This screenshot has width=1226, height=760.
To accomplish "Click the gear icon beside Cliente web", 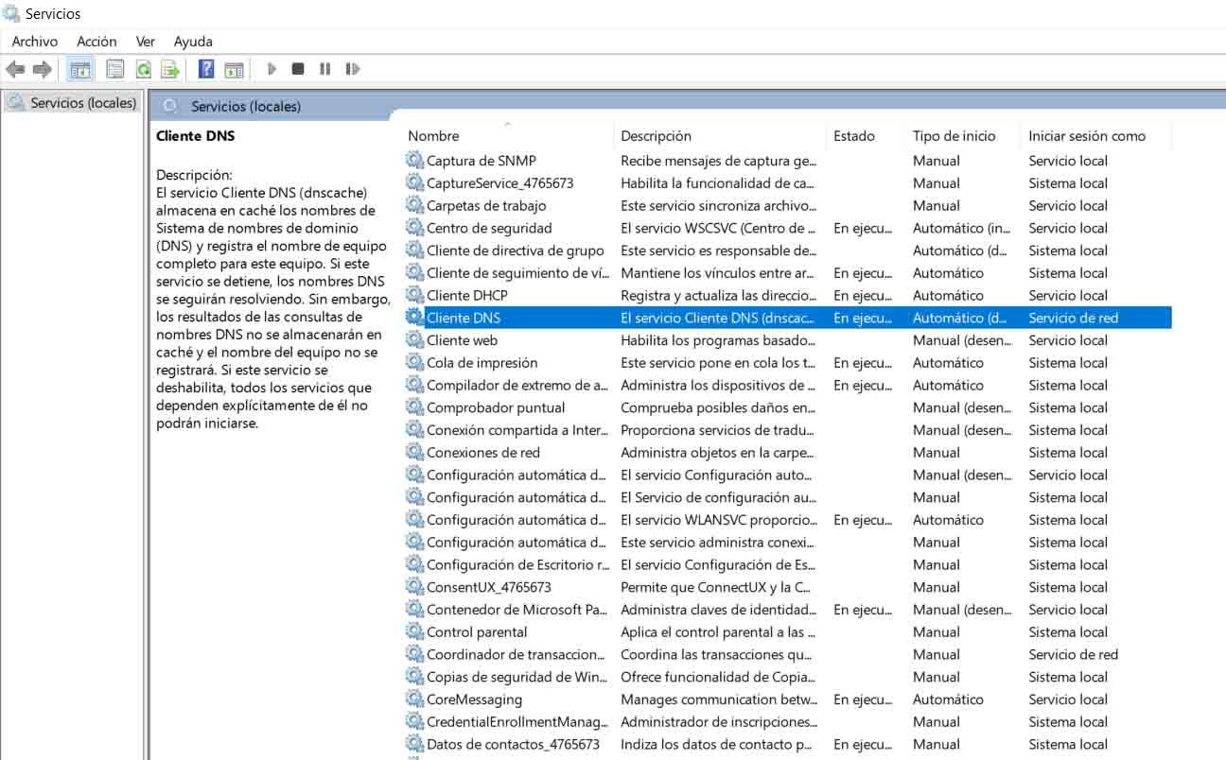I will (x=414, y=340).
